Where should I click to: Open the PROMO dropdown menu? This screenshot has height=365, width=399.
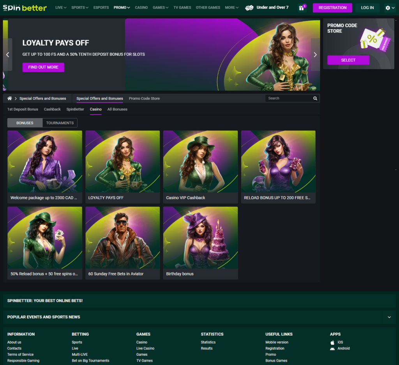tap(122, 8)
